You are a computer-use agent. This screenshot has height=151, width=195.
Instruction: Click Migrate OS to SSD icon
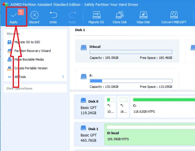9,42
